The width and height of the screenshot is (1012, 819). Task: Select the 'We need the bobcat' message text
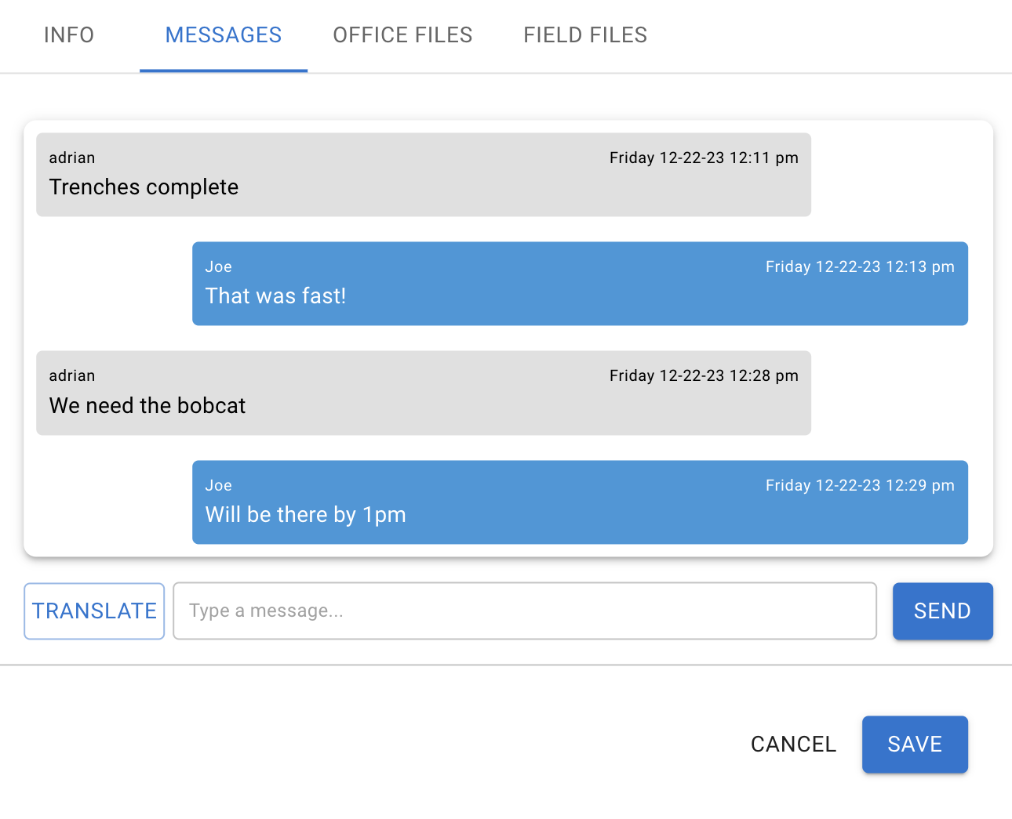(147, 406)
